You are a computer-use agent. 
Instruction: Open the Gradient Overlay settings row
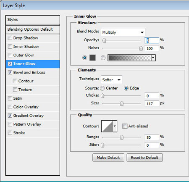[x=33, y=116]
